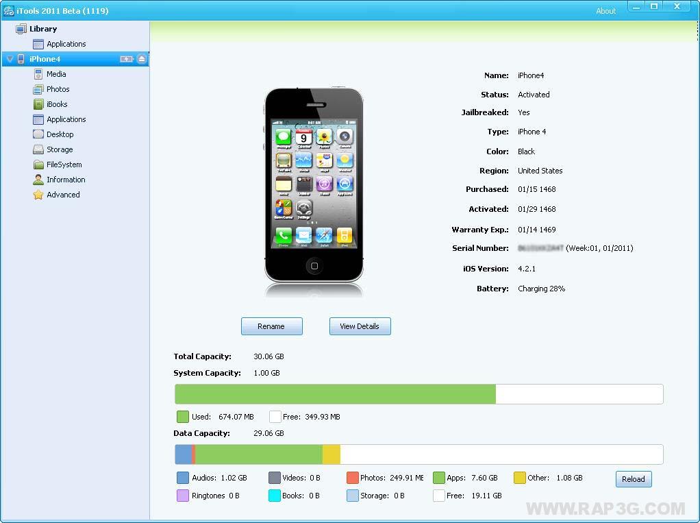This screenshot has width=700, height=523.
Task: Open the Applications icon under iPhone4
Action: click(38, 119)
